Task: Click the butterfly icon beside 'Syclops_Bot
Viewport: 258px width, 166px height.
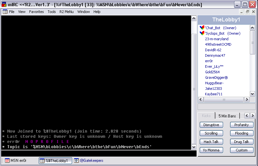Action: [x=202, y=33]
